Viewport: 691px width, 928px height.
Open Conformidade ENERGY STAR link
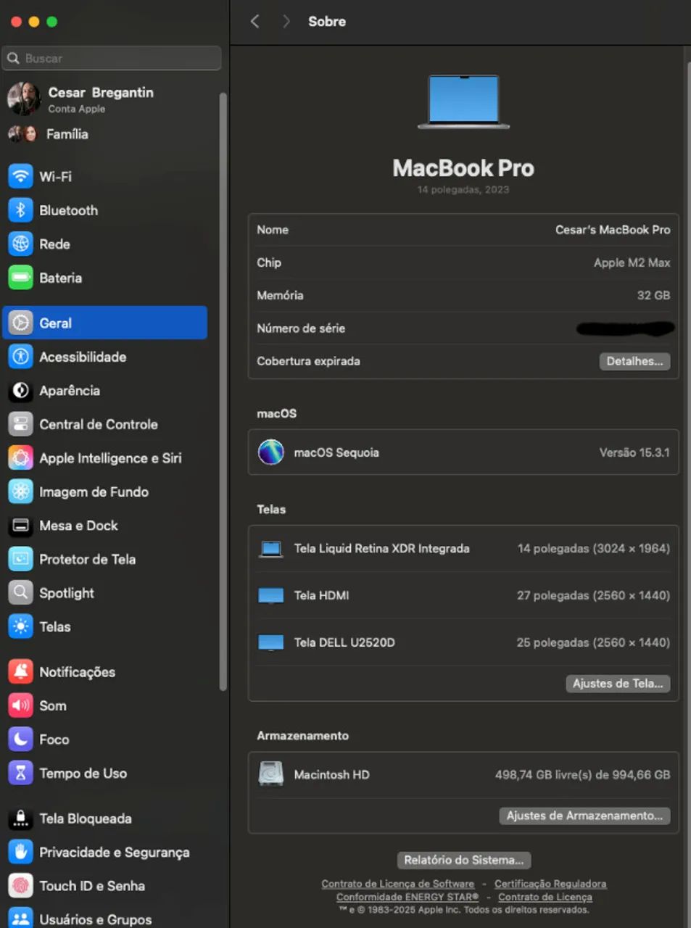[x=407, y=897]
